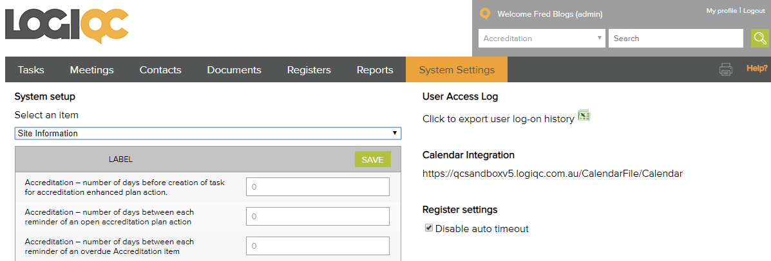Click the orange speech bubble welcome icon
The width and height of the screenshot is (771, 261).
click(485, 14)
